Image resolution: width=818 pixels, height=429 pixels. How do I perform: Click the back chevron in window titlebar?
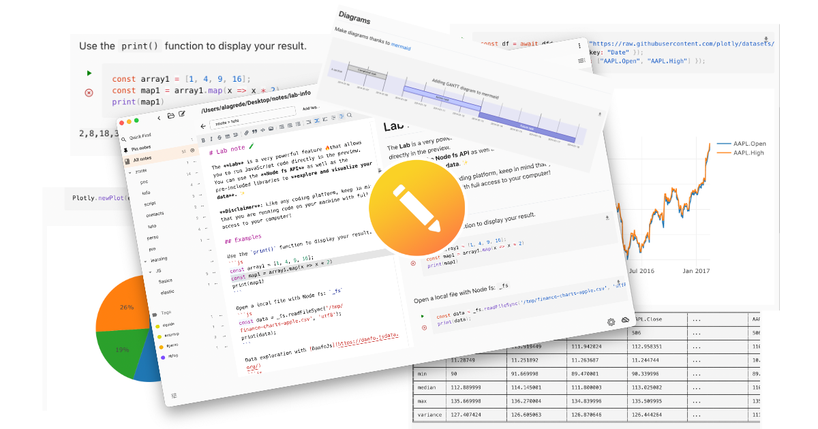click(159, 118)
